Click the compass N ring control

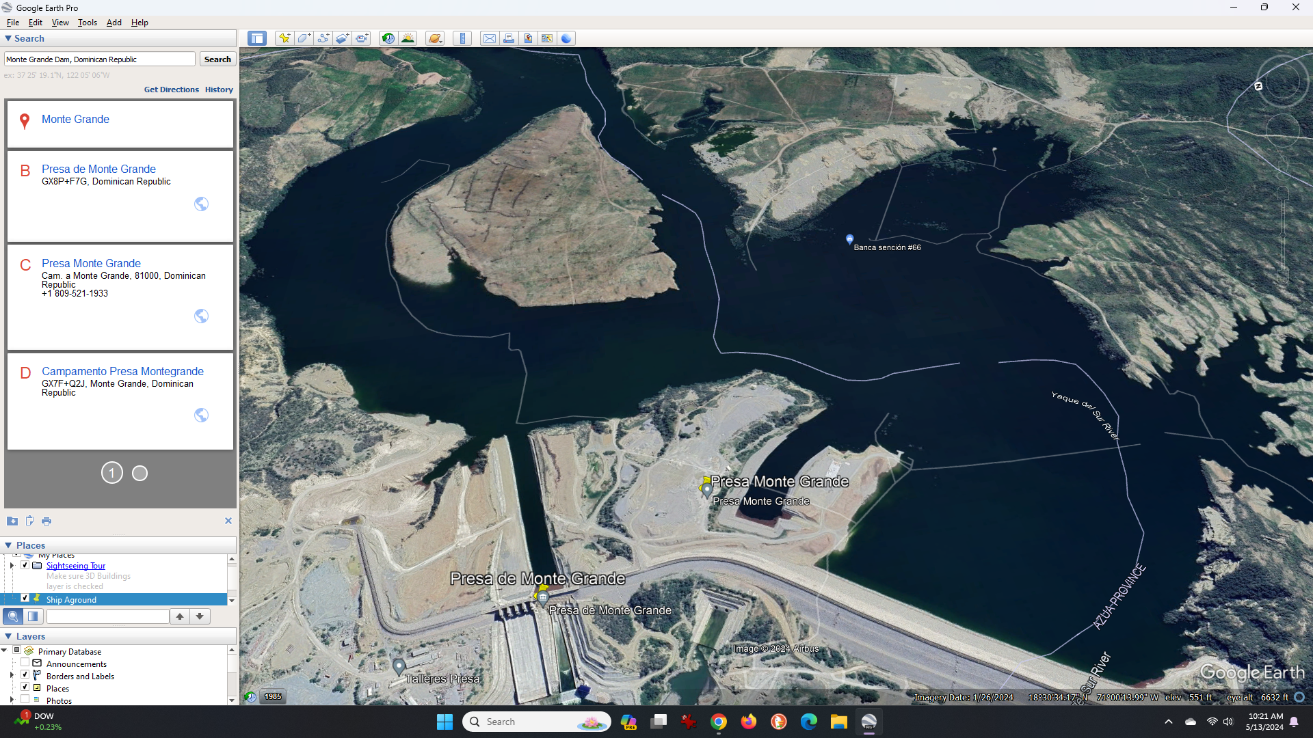[1258, 86]
